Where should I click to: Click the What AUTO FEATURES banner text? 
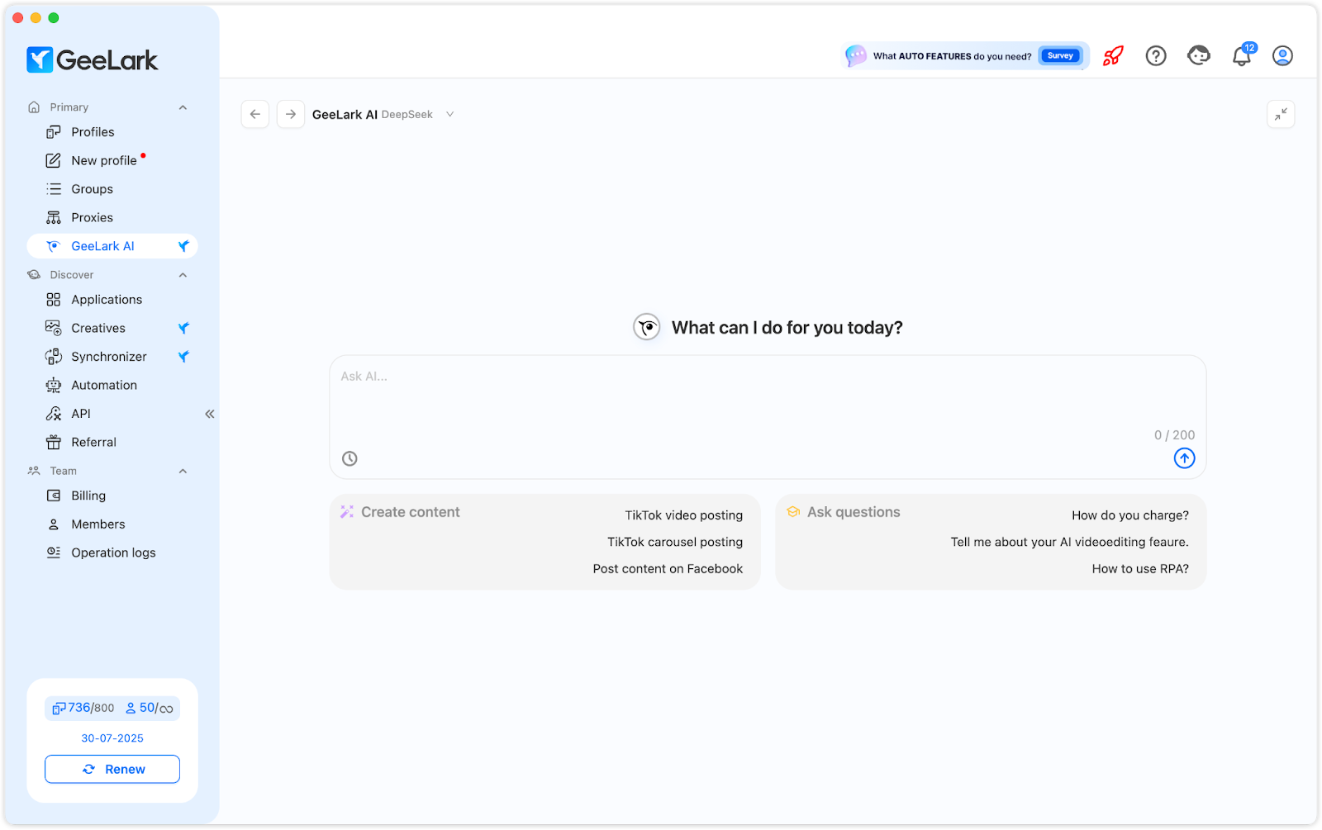point(952,56)
